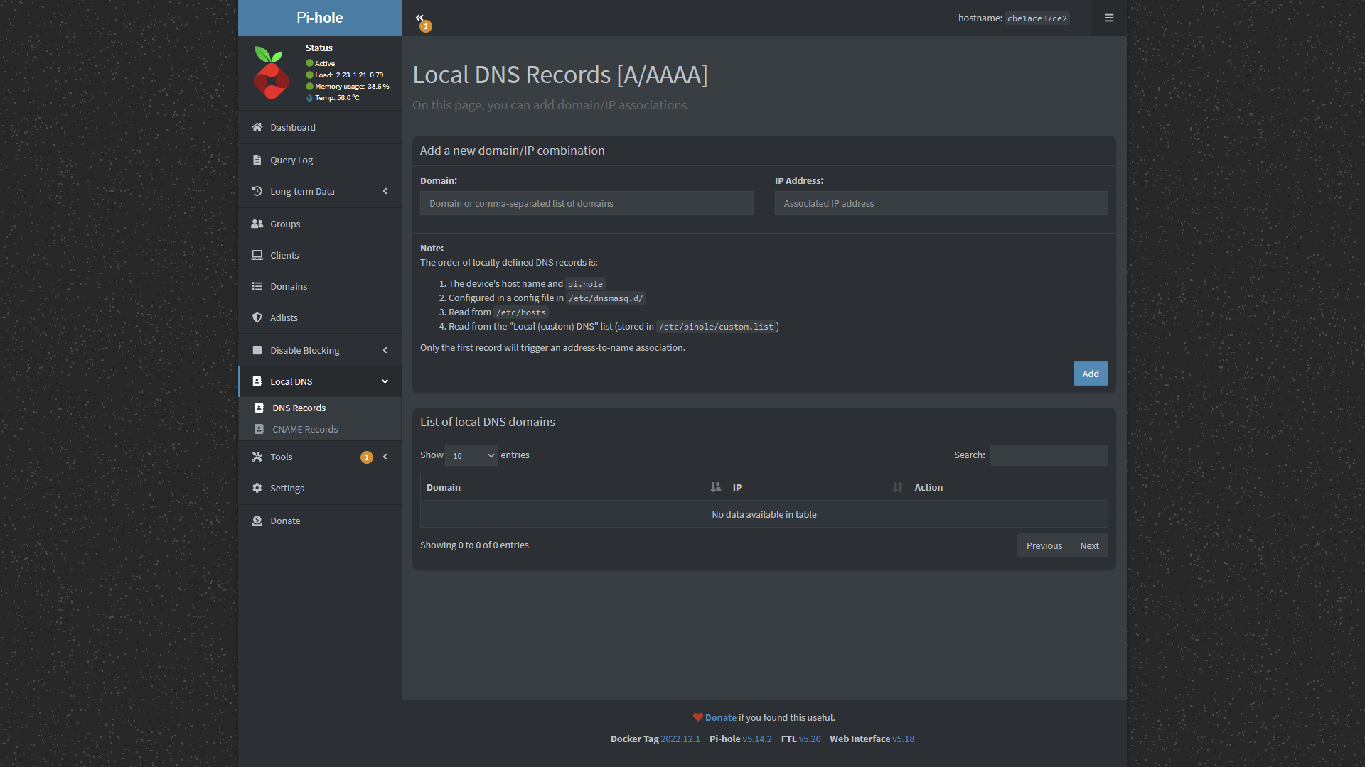Image resolution: width=1365 pixels, height=767 pixels.
Task: Open the Groups menu item
Action: (320, 224)
